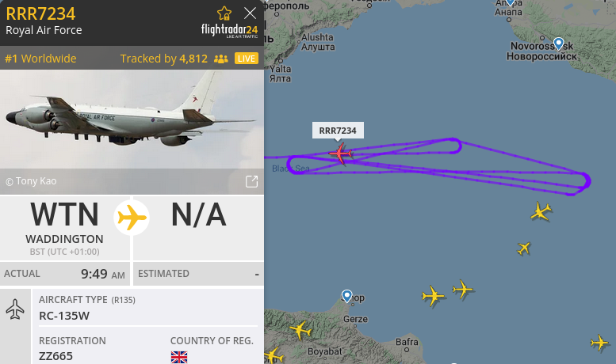Click the yellow aircraft closest to the purple loop
Viewport: 616px width, 364px height.
coord(541,211)
